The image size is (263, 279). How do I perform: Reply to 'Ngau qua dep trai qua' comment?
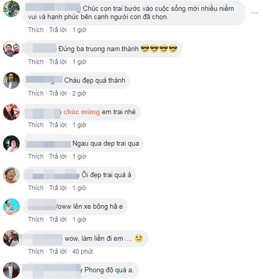click(58, 157)
